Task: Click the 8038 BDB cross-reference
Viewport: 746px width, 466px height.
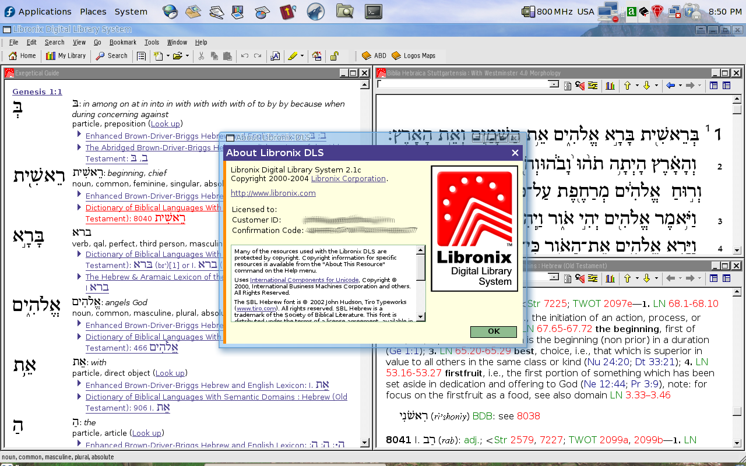Action: [529, 416]
